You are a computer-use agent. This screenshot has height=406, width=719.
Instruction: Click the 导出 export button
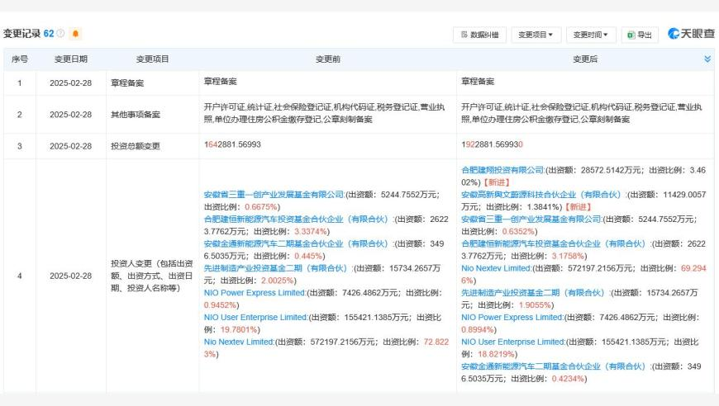[640, 35]
